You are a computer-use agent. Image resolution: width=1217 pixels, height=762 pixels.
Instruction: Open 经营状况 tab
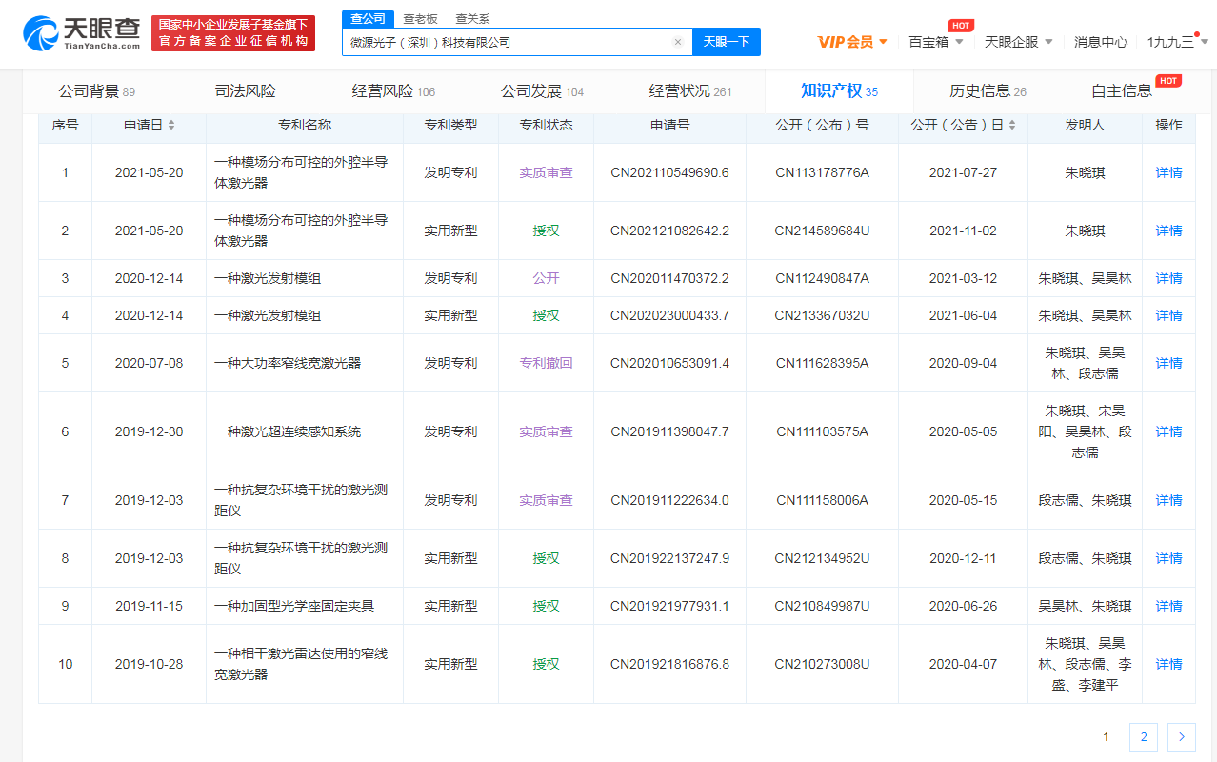coord(690,91)
